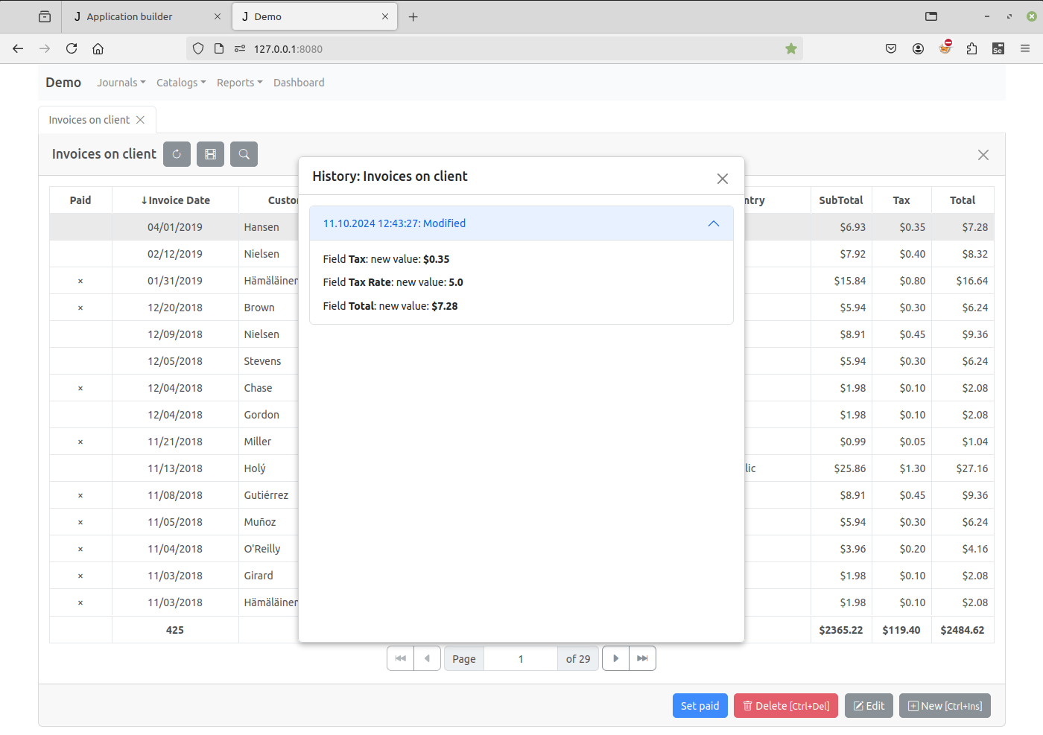Create a new invoice with New button
Screen dimensions: 1043x735
945,705
